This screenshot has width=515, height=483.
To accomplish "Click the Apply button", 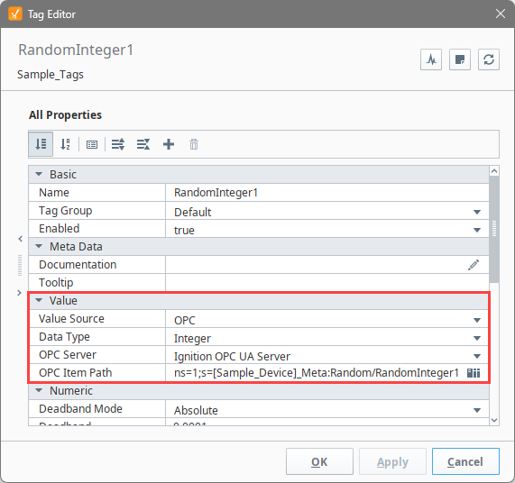I will tap(392, 461).
